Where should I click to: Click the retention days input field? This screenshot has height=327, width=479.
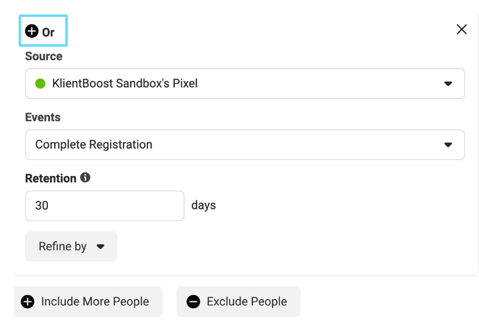105,205
